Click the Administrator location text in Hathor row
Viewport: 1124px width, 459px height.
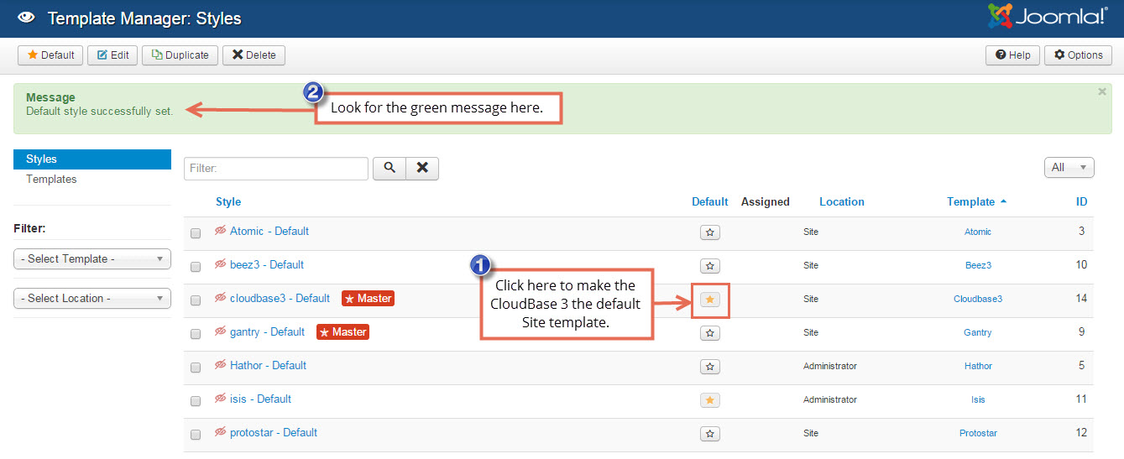[830, 367]
